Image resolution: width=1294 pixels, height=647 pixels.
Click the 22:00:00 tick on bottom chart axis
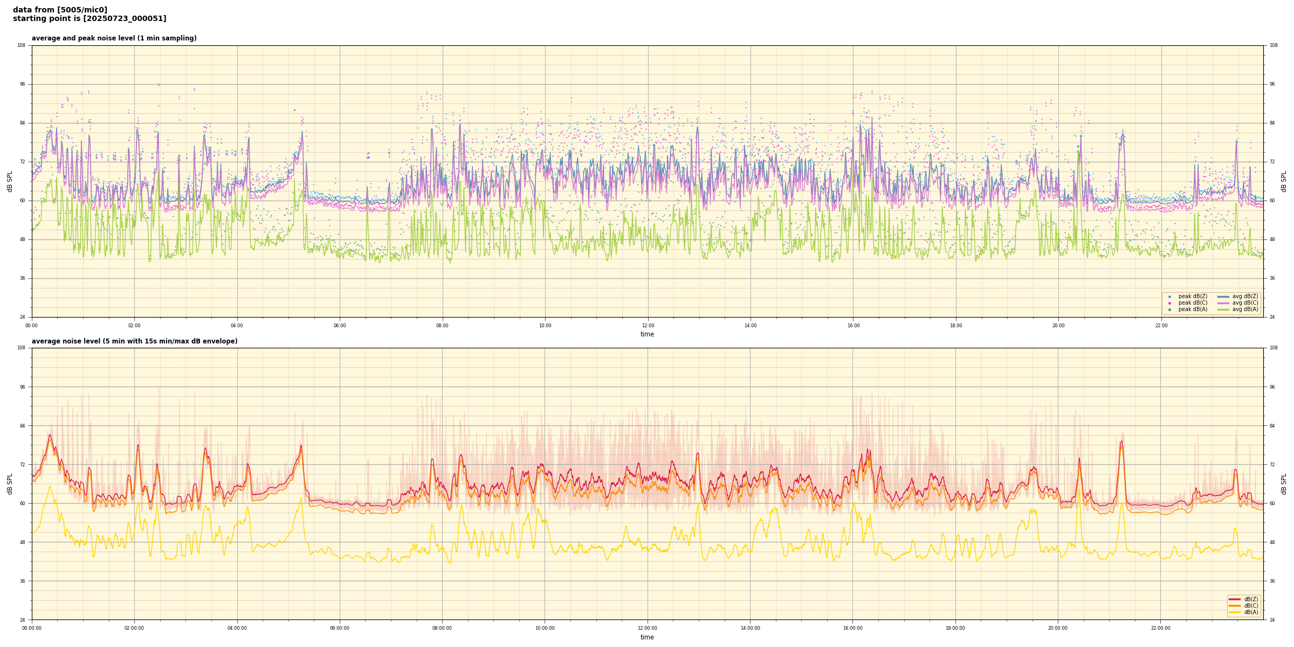1161,628
